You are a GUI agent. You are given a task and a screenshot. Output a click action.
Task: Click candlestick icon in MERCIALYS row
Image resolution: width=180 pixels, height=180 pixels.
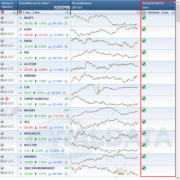pos(21,139)
